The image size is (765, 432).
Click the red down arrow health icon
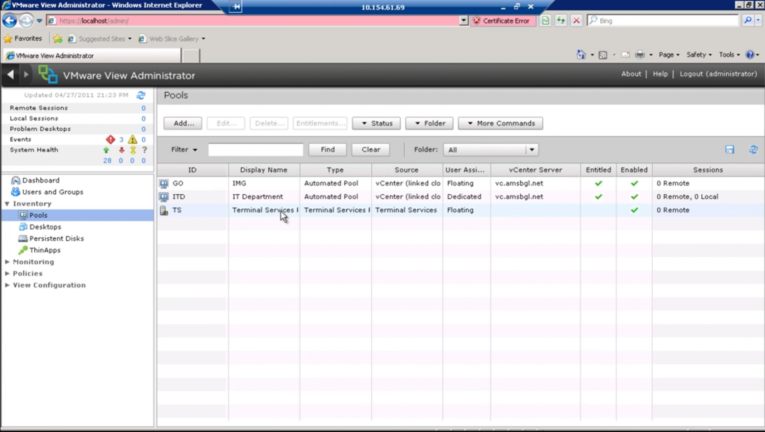121,150
